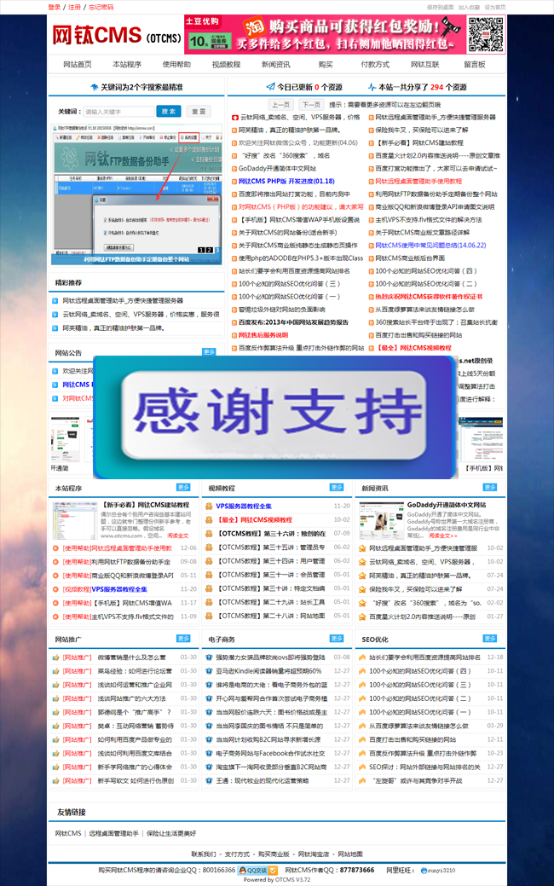Click 更多 in the 本站程序 section header
Screen dimensions: 554x886
183,487
